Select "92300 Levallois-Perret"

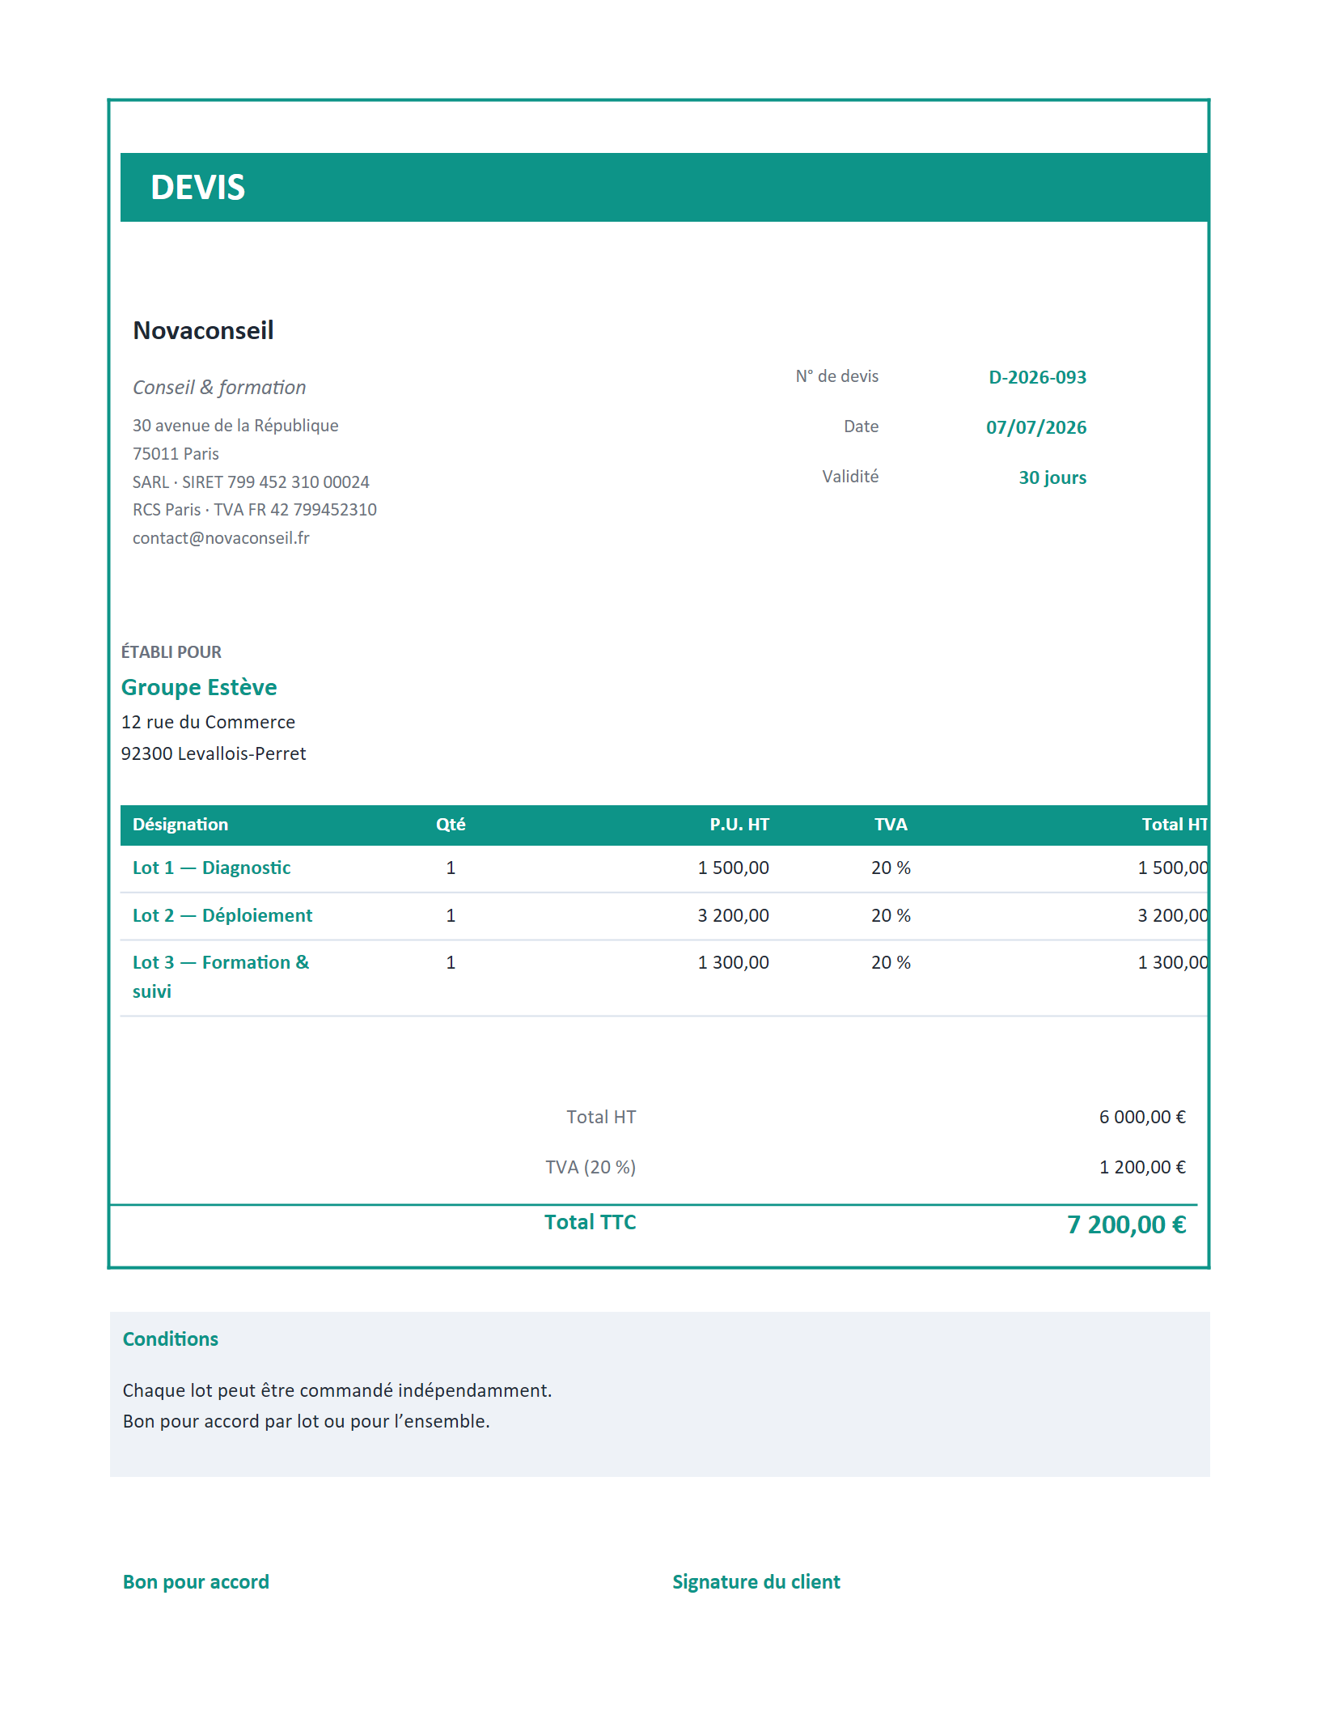coord(214,753)
